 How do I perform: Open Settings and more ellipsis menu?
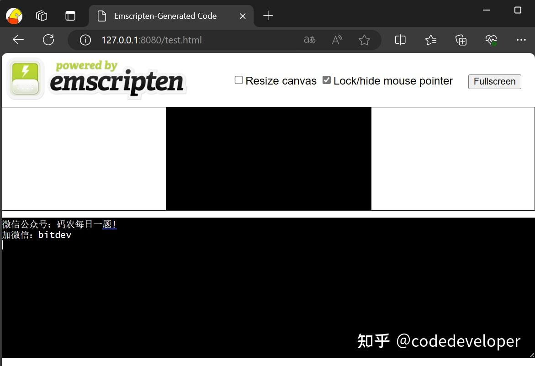tap(521, 40)
